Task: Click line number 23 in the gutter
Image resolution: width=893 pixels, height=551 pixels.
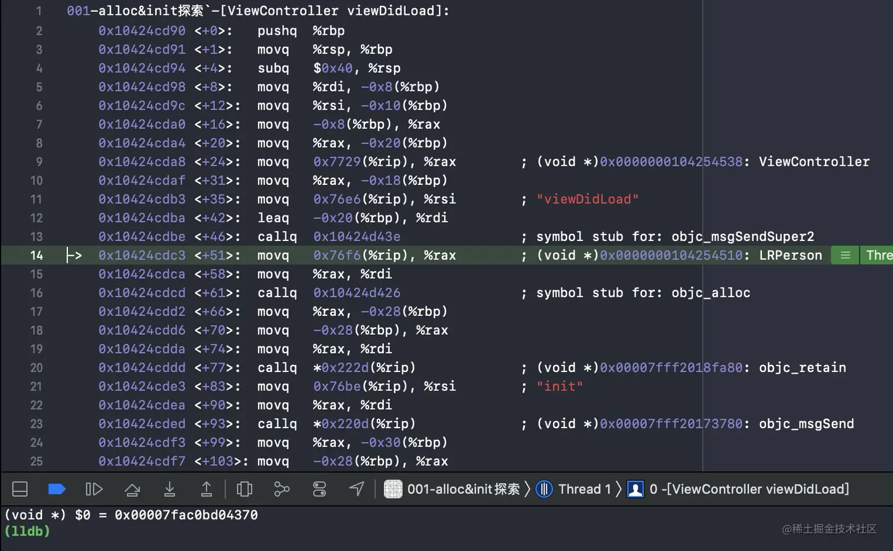Action: click(36, 423)
